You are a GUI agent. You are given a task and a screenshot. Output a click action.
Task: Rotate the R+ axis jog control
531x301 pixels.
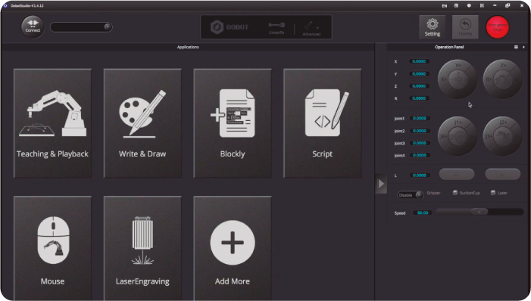(489, 79)
